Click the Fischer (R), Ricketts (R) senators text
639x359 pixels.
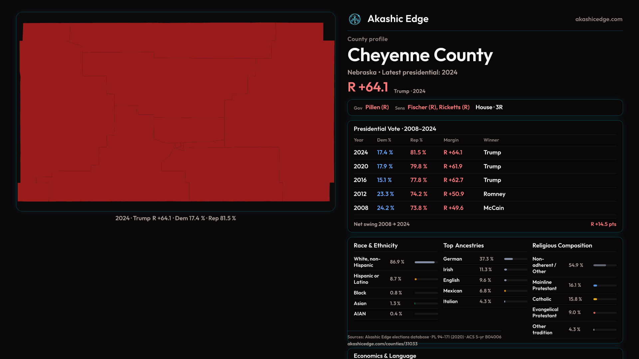(x=438, y=107)
